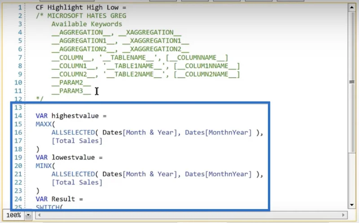Viewport: 359px width, 223px height.
Task: Click the '__XAGGREGATION2__' keyword
Action: click(156, 49)
